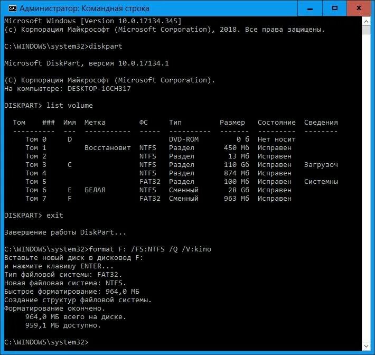The image size is (375, 355).
Task: Click the final C:\WINDOWS\system32> prompt
Action: [x=46, y=342]
